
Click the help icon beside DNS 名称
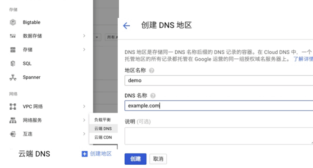[x=153, y=96]
